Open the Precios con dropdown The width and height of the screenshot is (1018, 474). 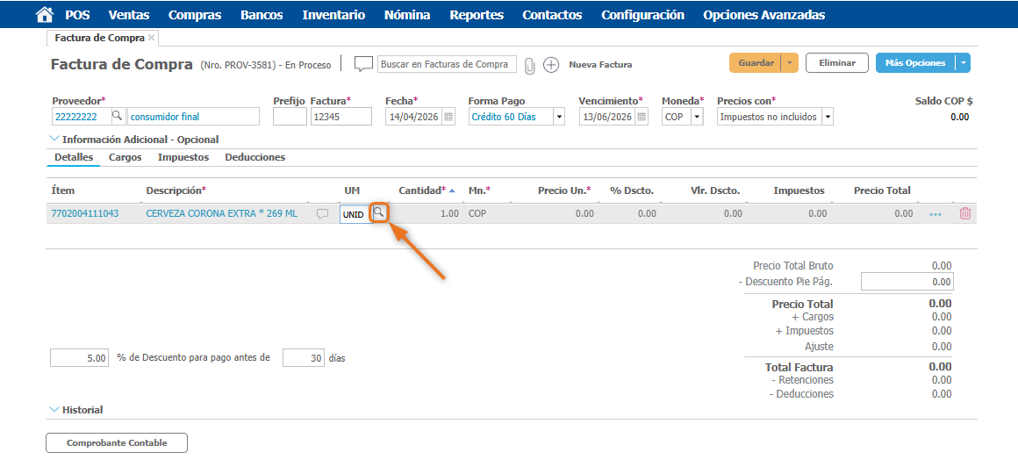(x=827, y=117)
